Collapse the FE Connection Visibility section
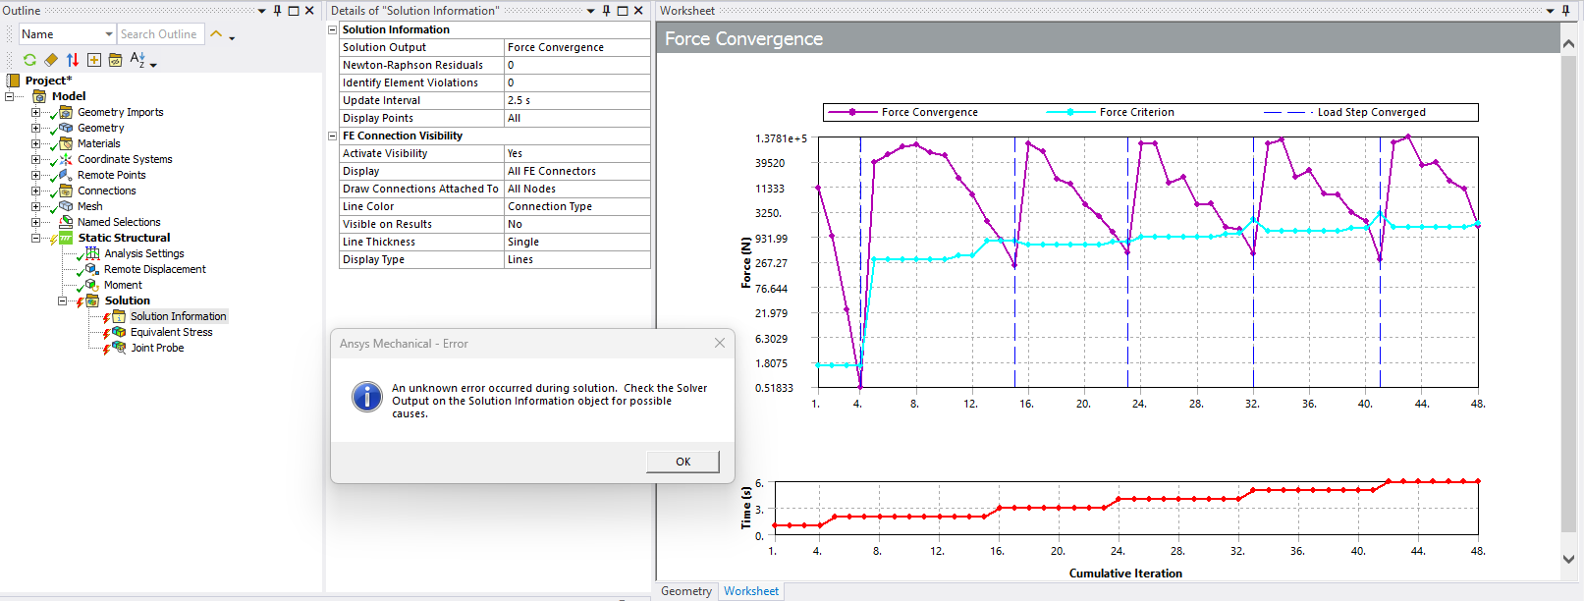1584x601 pixels. pos(332,136)
